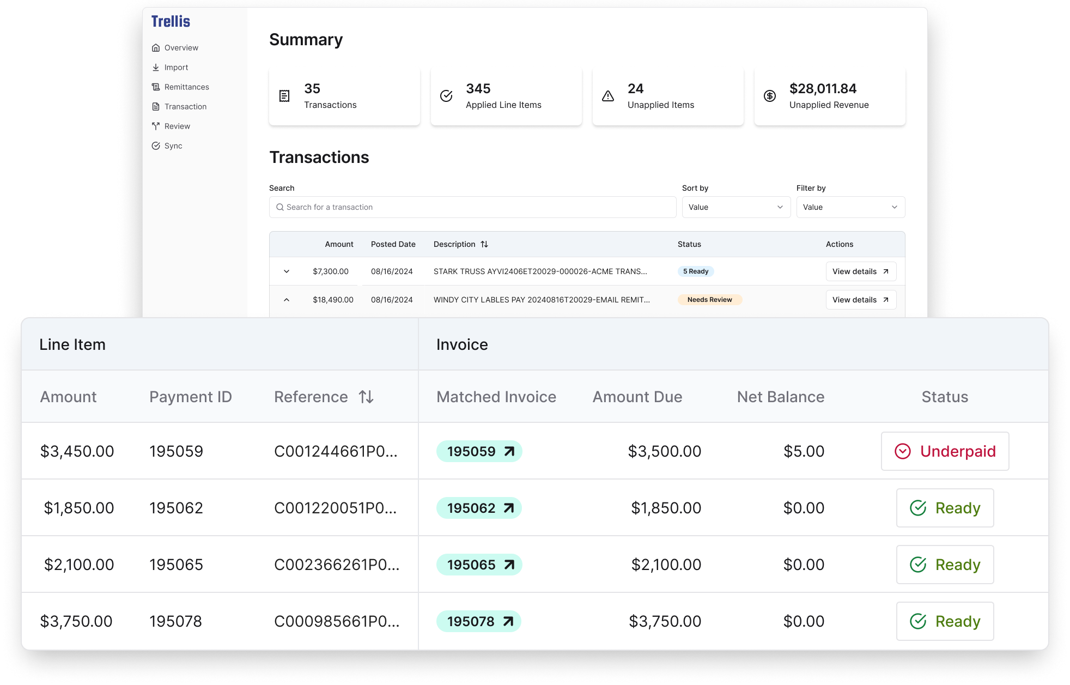Sort by the Reference column arrows

367,397
